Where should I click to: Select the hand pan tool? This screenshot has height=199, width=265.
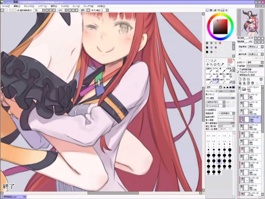219,64
